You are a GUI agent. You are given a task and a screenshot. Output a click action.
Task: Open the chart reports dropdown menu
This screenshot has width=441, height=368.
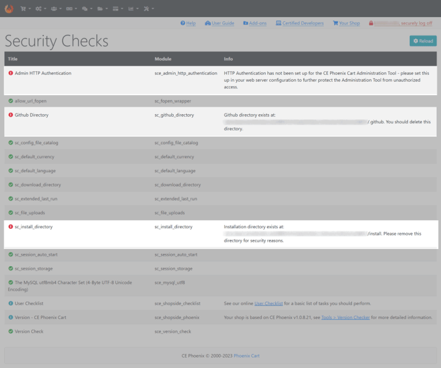click(133, 9)
